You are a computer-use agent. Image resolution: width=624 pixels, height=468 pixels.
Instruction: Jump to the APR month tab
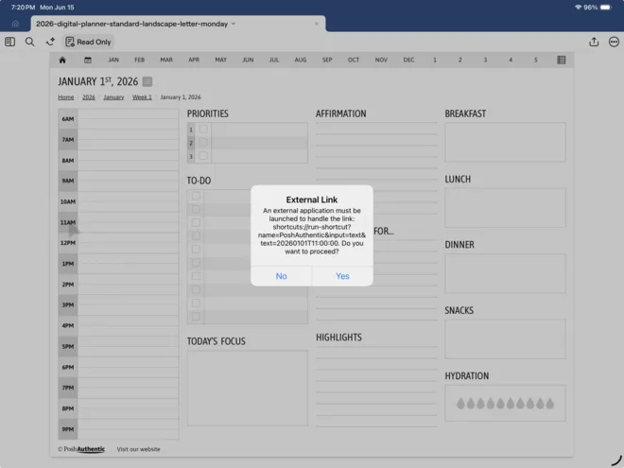pos(194,61)
